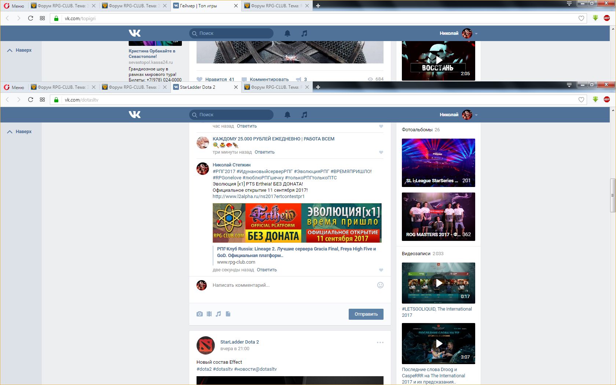Open tab list menu in topigri window
The height and width of the screenshot is (385, 616).
click(x=569, y=3)
